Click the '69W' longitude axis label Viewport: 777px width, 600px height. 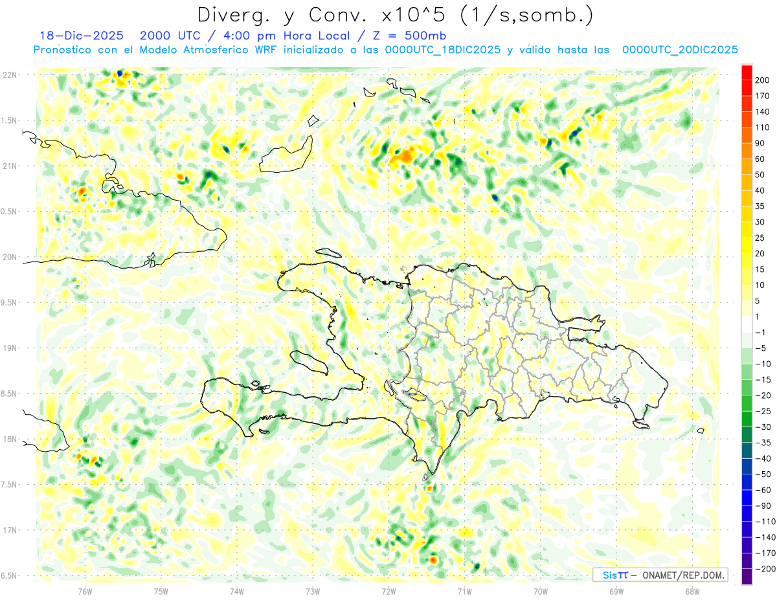click(616, 591)
